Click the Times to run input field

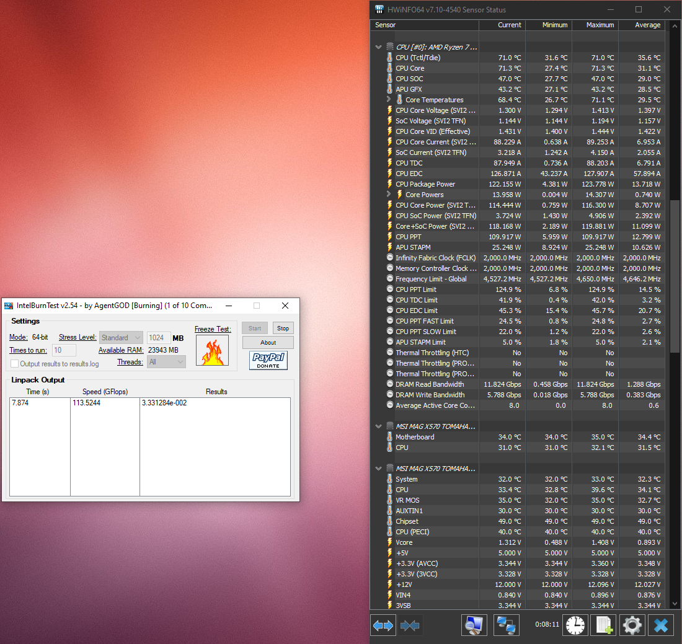64,350
